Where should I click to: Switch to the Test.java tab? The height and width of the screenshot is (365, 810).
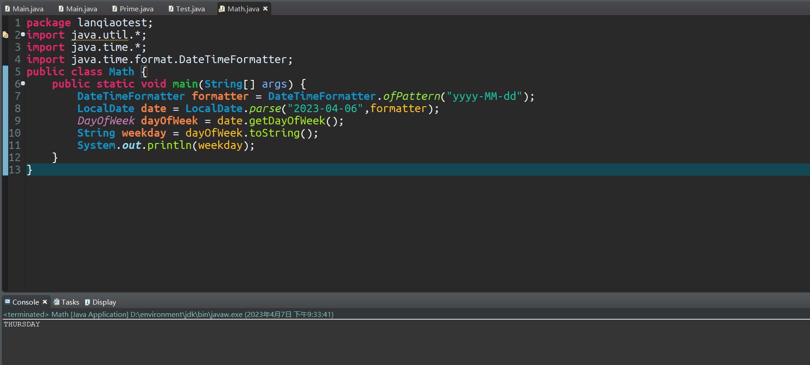190,9
